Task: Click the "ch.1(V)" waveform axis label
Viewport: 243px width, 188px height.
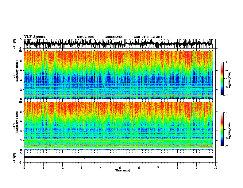Action: click(15, 44)
